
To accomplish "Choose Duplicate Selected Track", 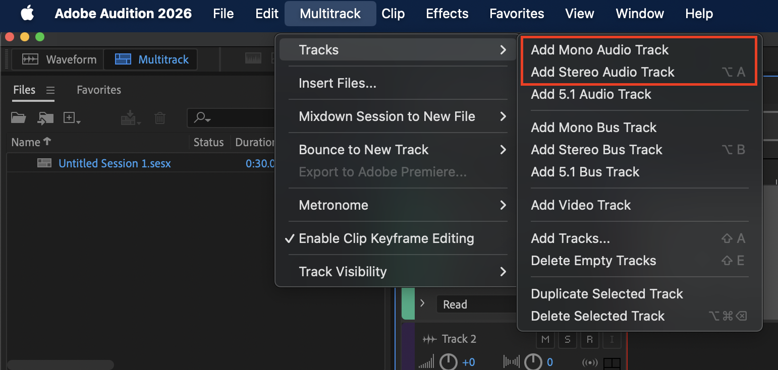I will pyautogui.click(x=640, y=294).
